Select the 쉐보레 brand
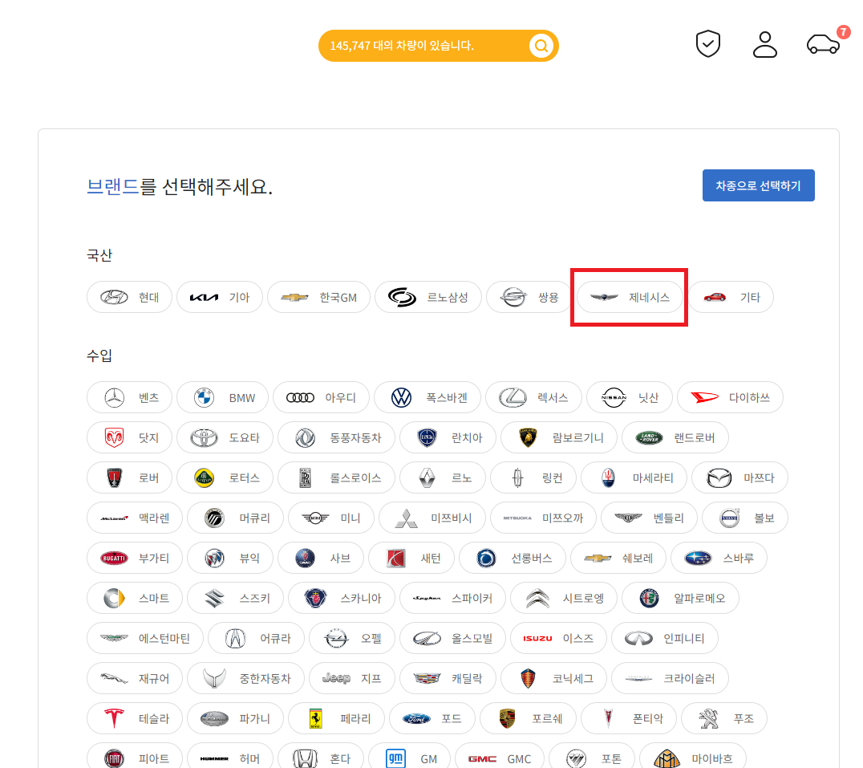The height and width of the screenshot is (768, 863). click(x=618, y=559)
